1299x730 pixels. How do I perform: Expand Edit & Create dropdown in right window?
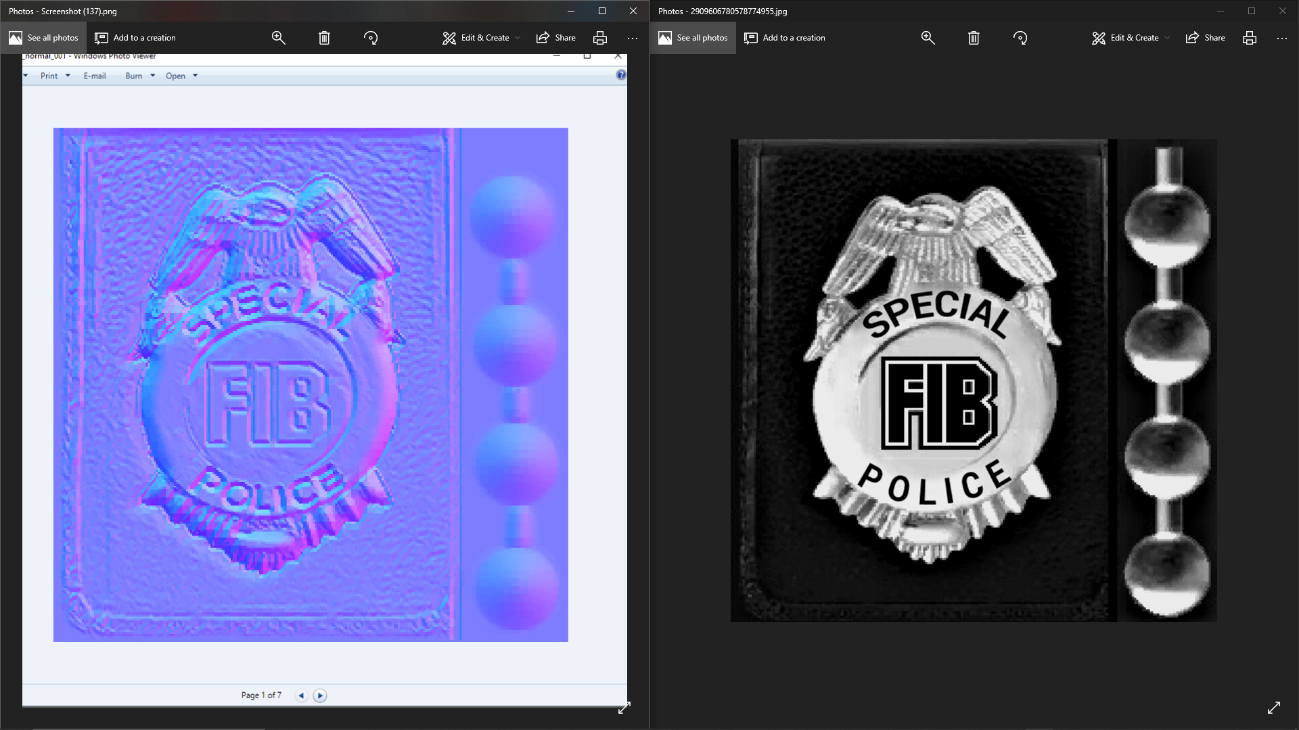click(1131, 38)
